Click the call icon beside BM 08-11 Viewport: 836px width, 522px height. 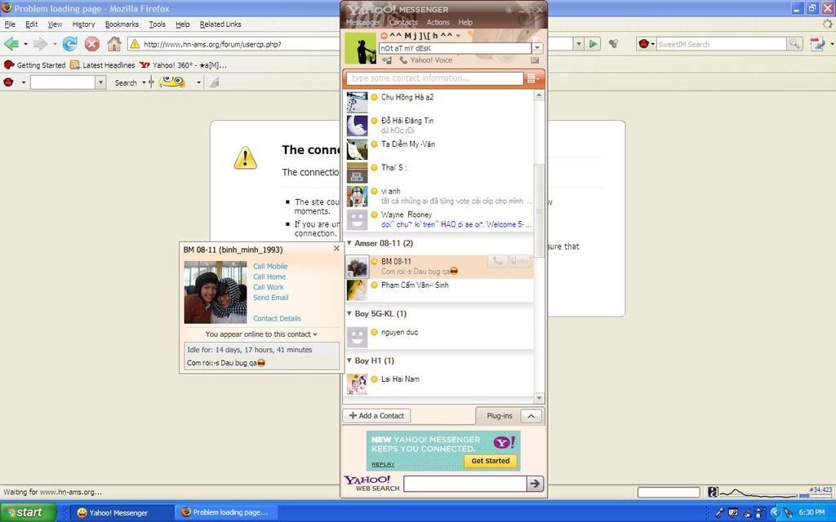coord(497,261)
